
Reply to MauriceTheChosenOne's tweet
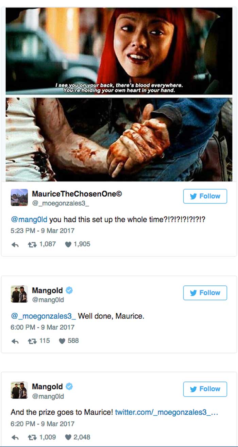(x=15, y=245)
